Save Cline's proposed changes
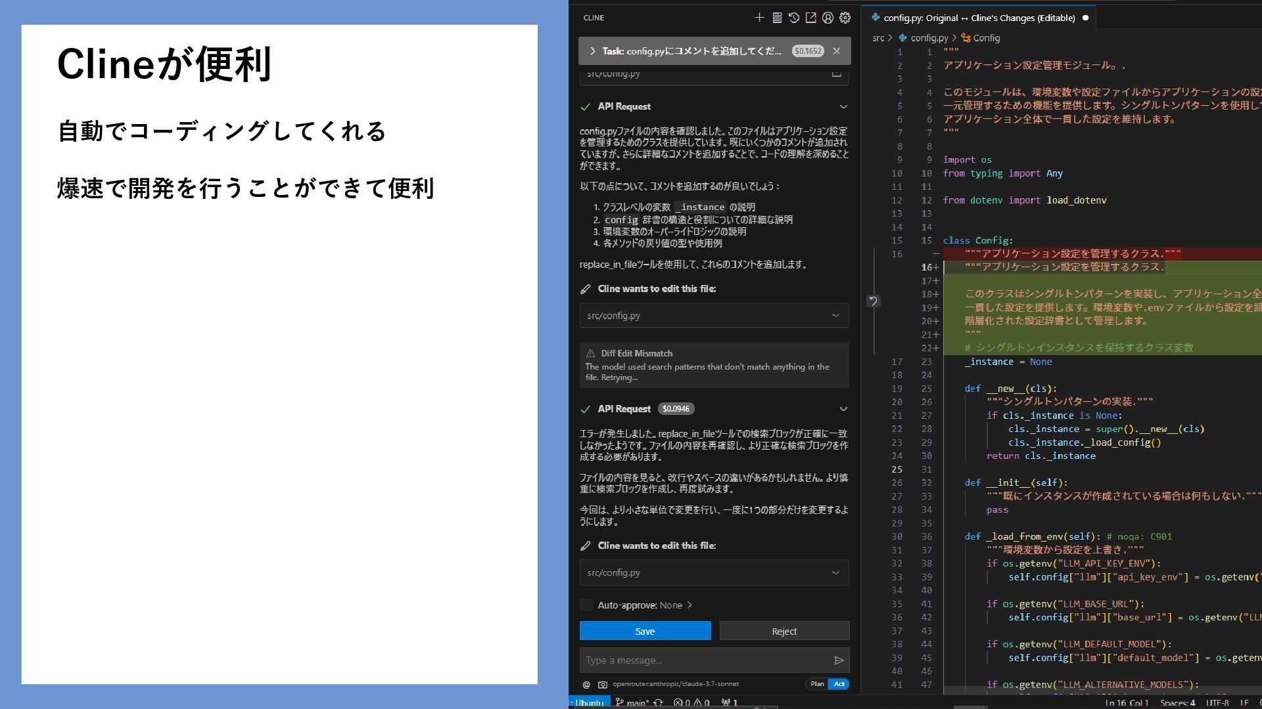This screenshot has width=1262, height=709. click(x=645, y=631)
